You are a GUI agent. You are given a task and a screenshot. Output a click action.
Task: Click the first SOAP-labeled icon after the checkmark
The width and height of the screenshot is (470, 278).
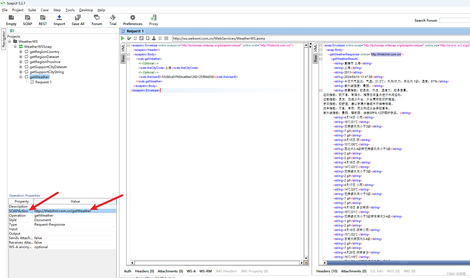click(x=135, y=38)
